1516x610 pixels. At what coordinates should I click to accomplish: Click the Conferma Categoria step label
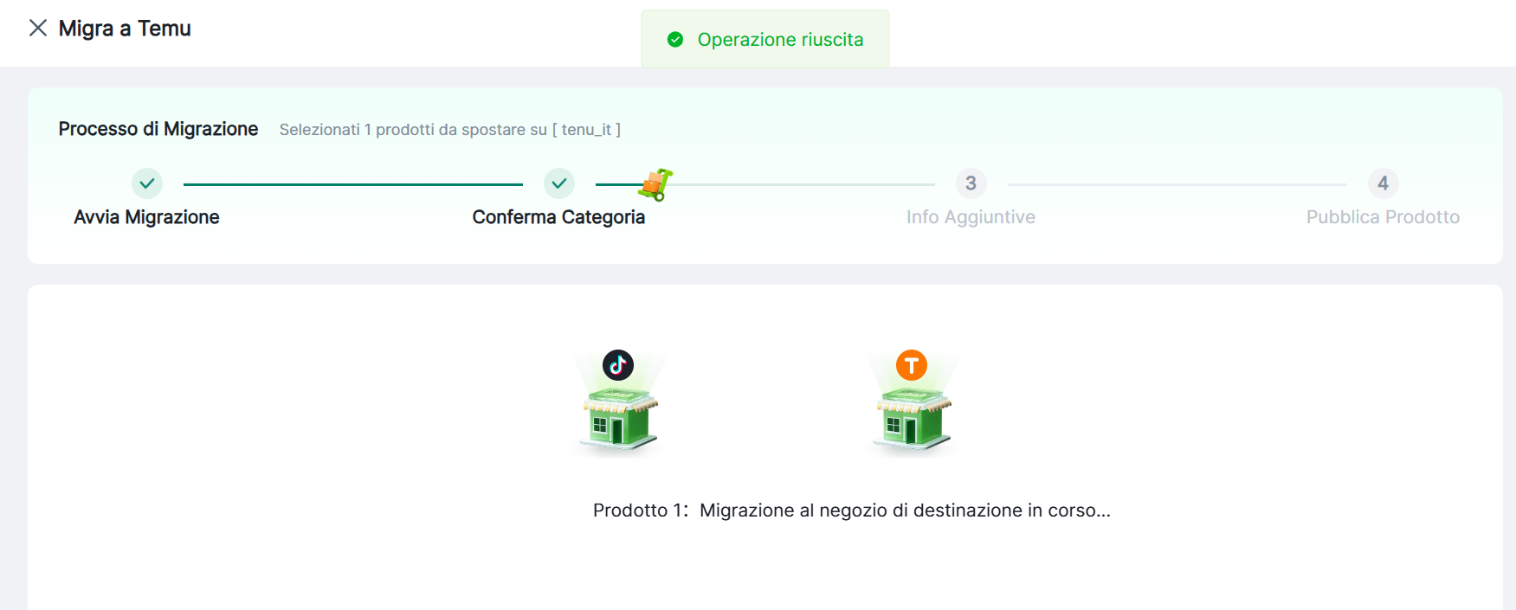pos(558,217)
